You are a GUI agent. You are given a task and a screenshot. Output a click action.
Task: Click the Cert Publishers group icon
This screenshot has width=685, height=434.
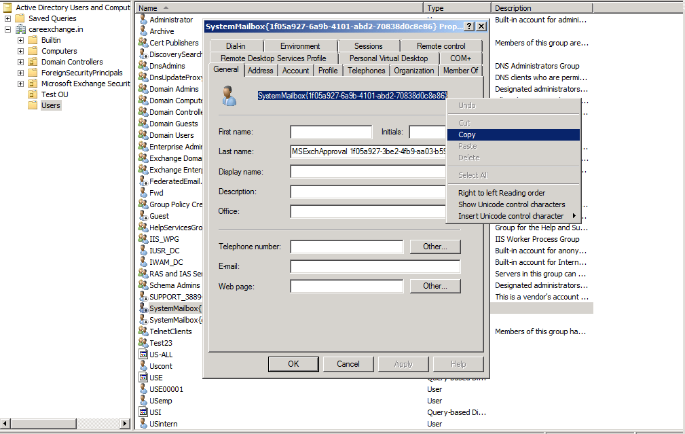[143, 42]
